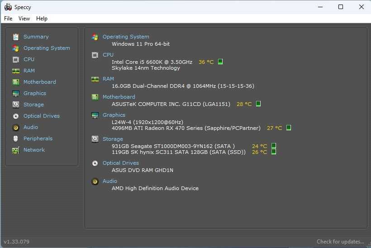371x248 pixels.
Task: Click the Skylake 14nm Technology text
Action: (146, 68)
